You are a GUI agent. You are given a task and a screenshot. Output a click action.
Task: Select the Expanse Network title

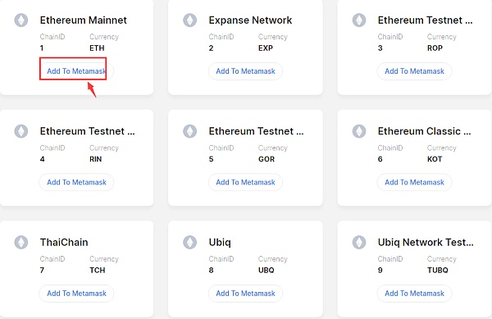[x=250, y=20]
